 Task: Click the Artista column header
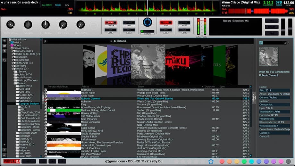109,87
